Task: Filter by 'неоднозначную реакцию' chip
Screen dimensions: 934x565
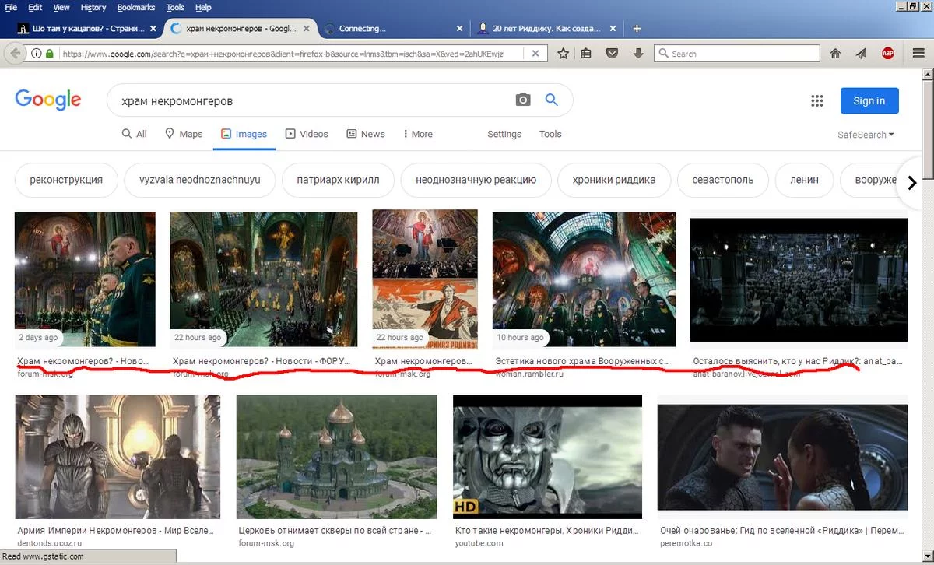Action: 476,180
